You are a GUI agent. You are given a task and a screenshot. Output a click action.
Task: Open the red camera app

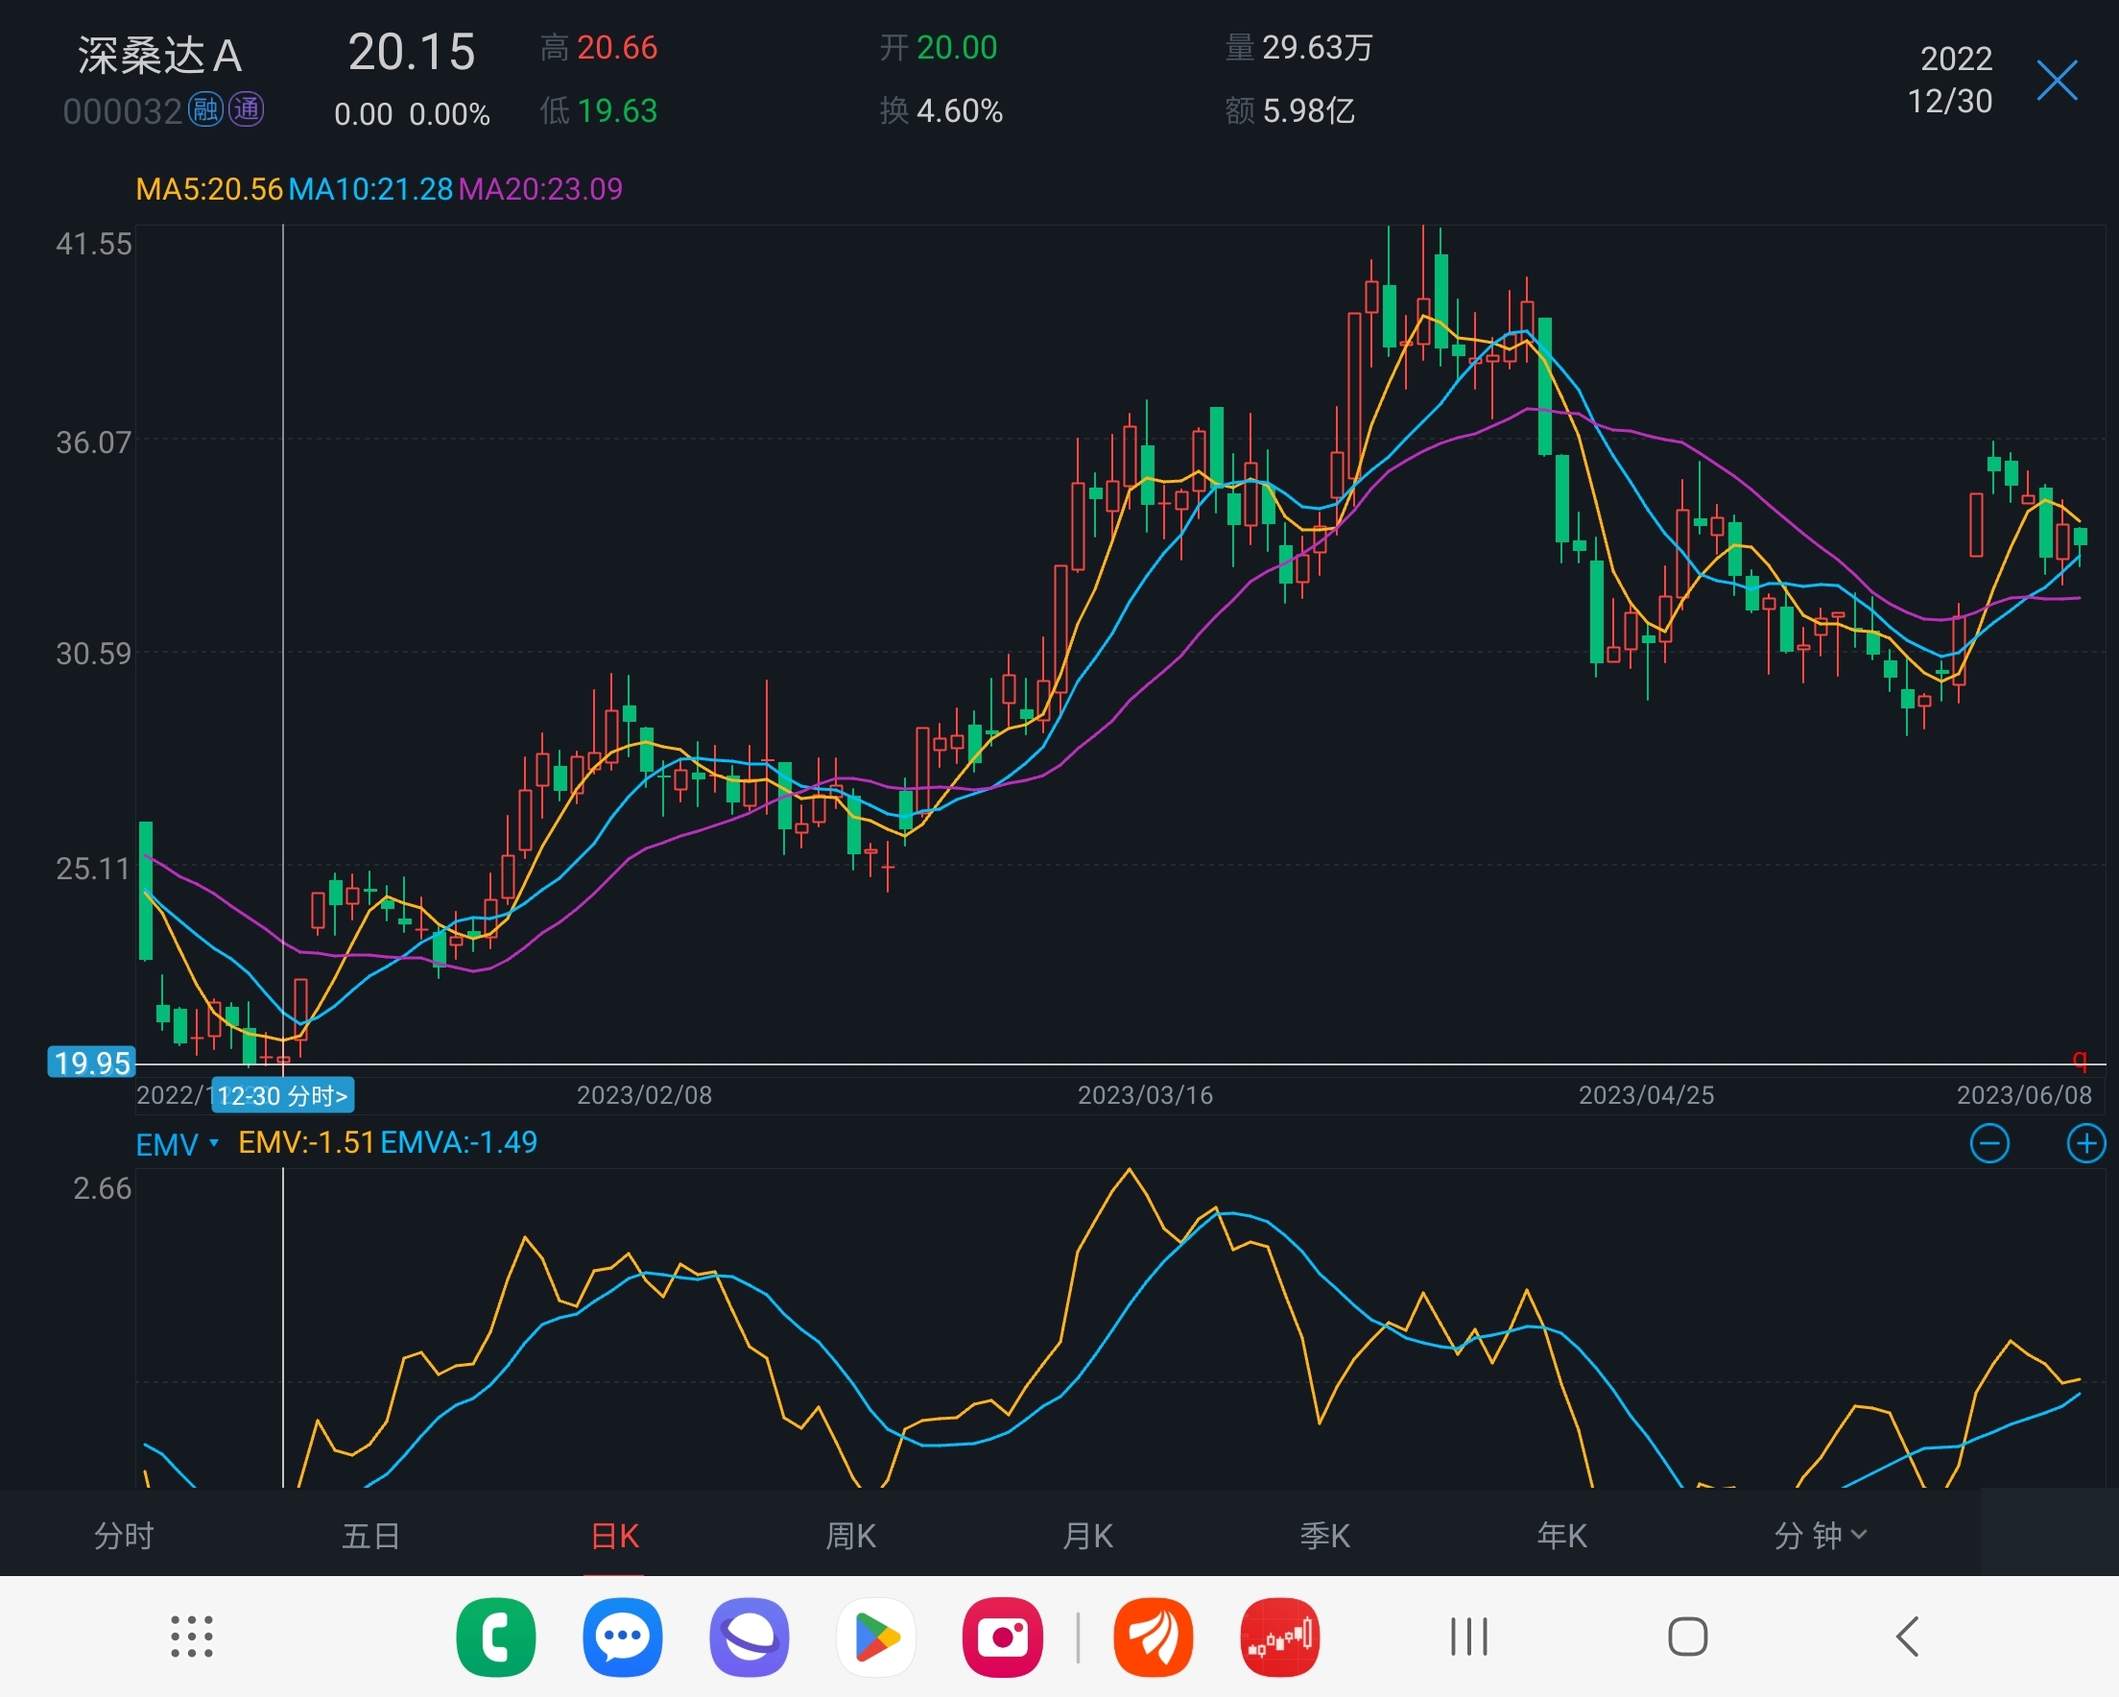pyautogui.click(x=1002, y=1637)
